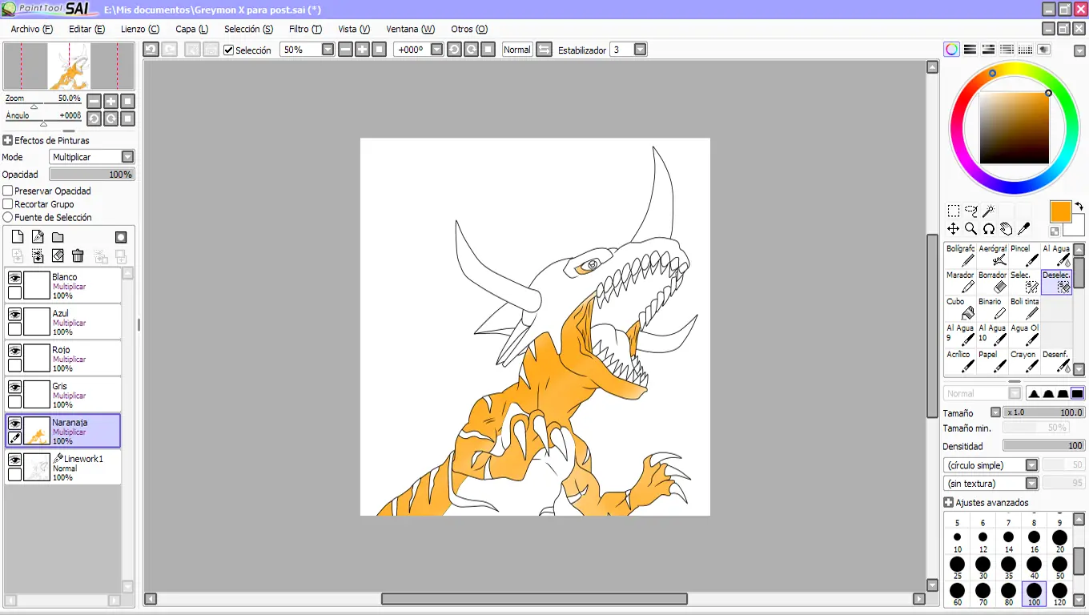Image resolution: width=1089 pixels, height=615 pixels.
Task: Select the Crayon tool
Action: coord(1024,361)
